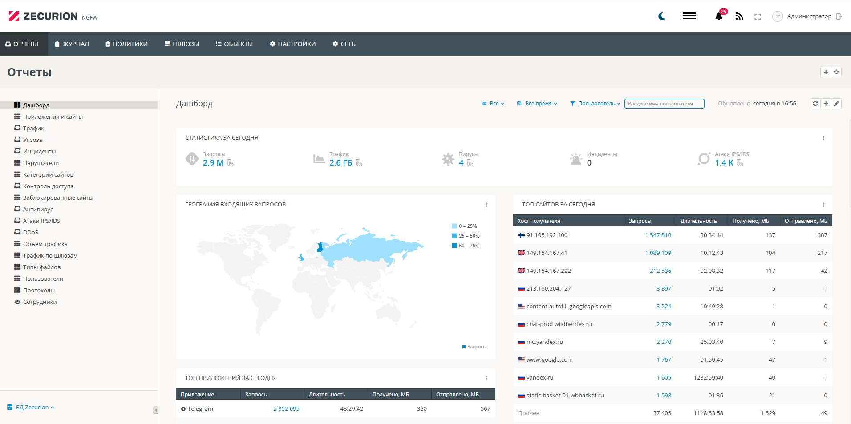This screenshot has height=424, width=851.
Task: Open notifications bell with 25 badge
Action: click(x=719, y=16)
